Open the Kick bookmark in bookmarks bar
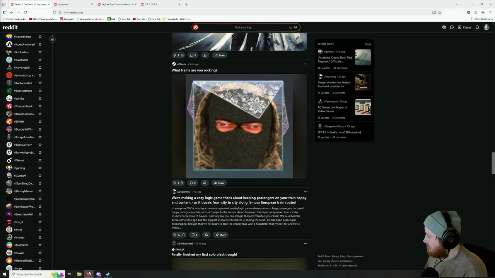The height and width of the screenshot is (278, 495). (x=112, y=19)
